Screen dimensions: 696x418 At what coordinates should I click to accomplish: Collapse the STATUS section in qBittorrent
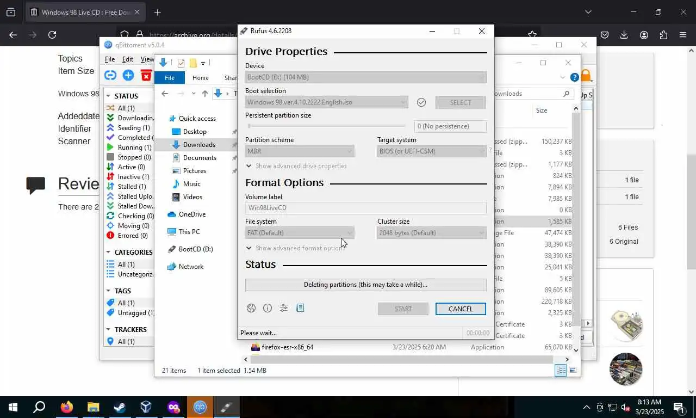tap(108, 96)
